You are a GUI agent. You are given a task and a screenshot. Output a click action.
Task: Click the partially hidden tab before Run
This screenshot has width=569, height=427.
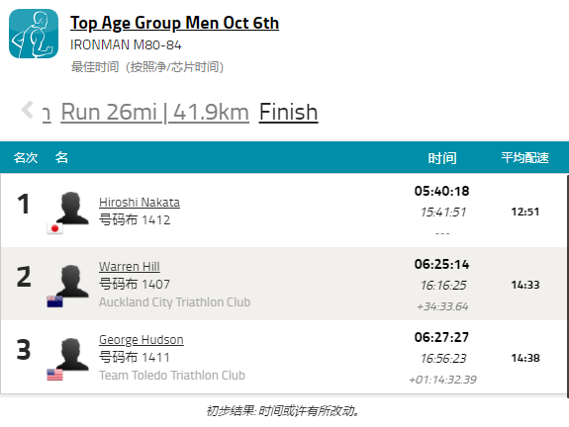(x=47, y=114)
